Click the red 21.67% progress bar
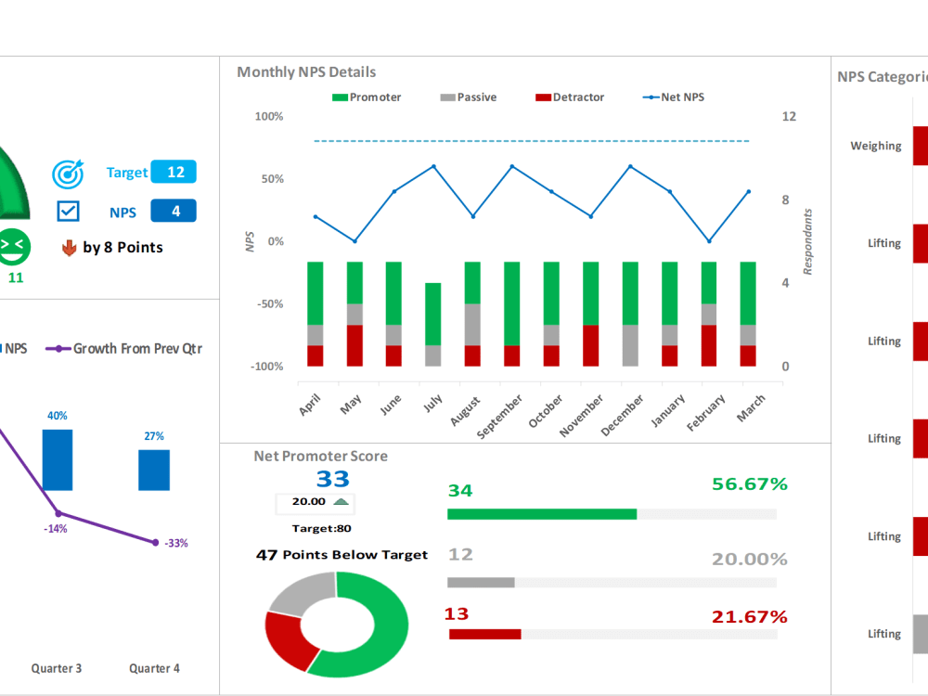This screenshot has height=696, width=928. click(x=485, y=634)
